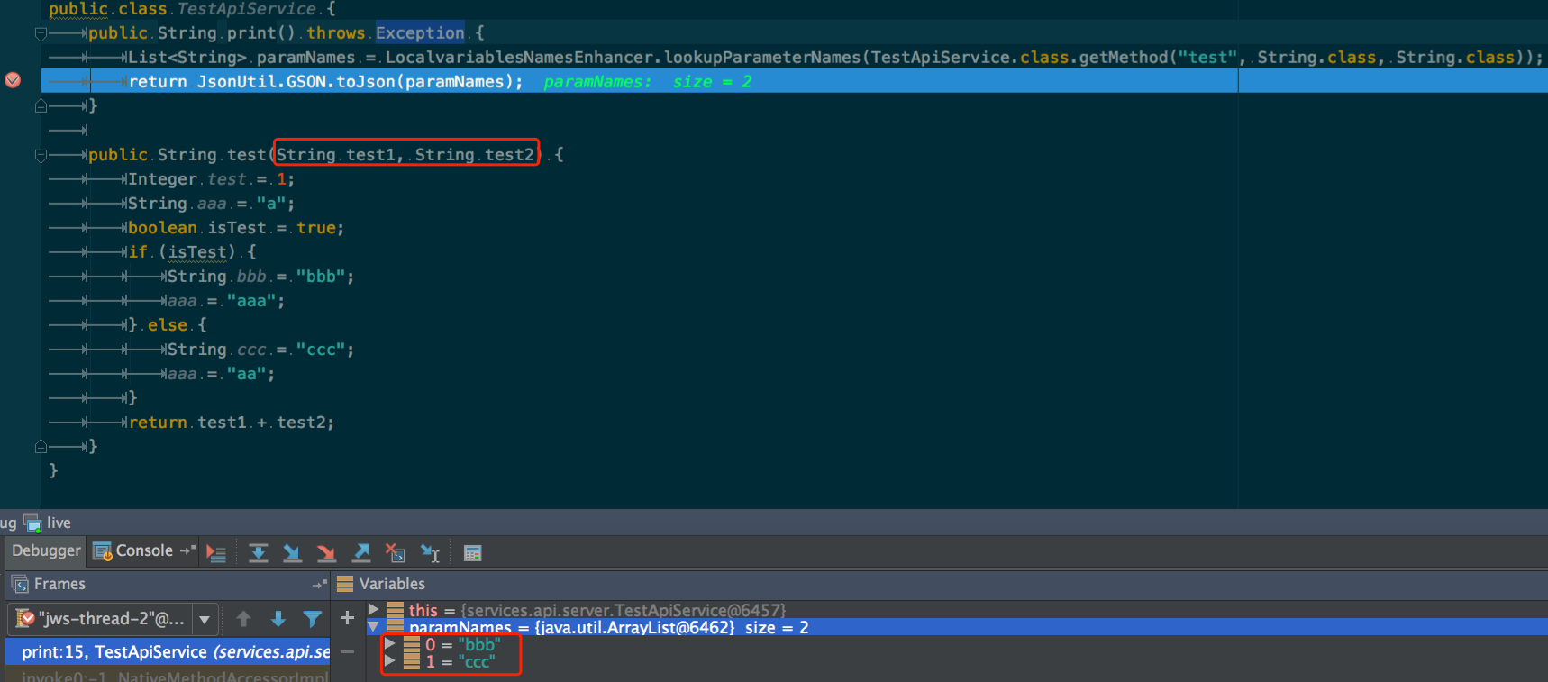
Task: Toggle the breakpoint on the return line
Action: (13, 80)
